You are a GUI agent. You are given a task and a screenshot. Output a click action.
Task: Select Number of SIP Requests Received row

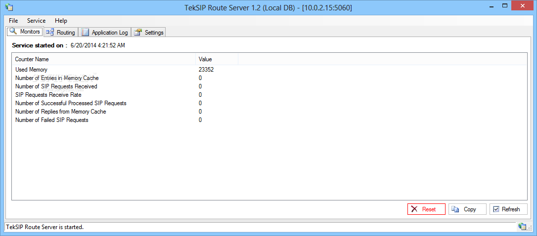269,86
